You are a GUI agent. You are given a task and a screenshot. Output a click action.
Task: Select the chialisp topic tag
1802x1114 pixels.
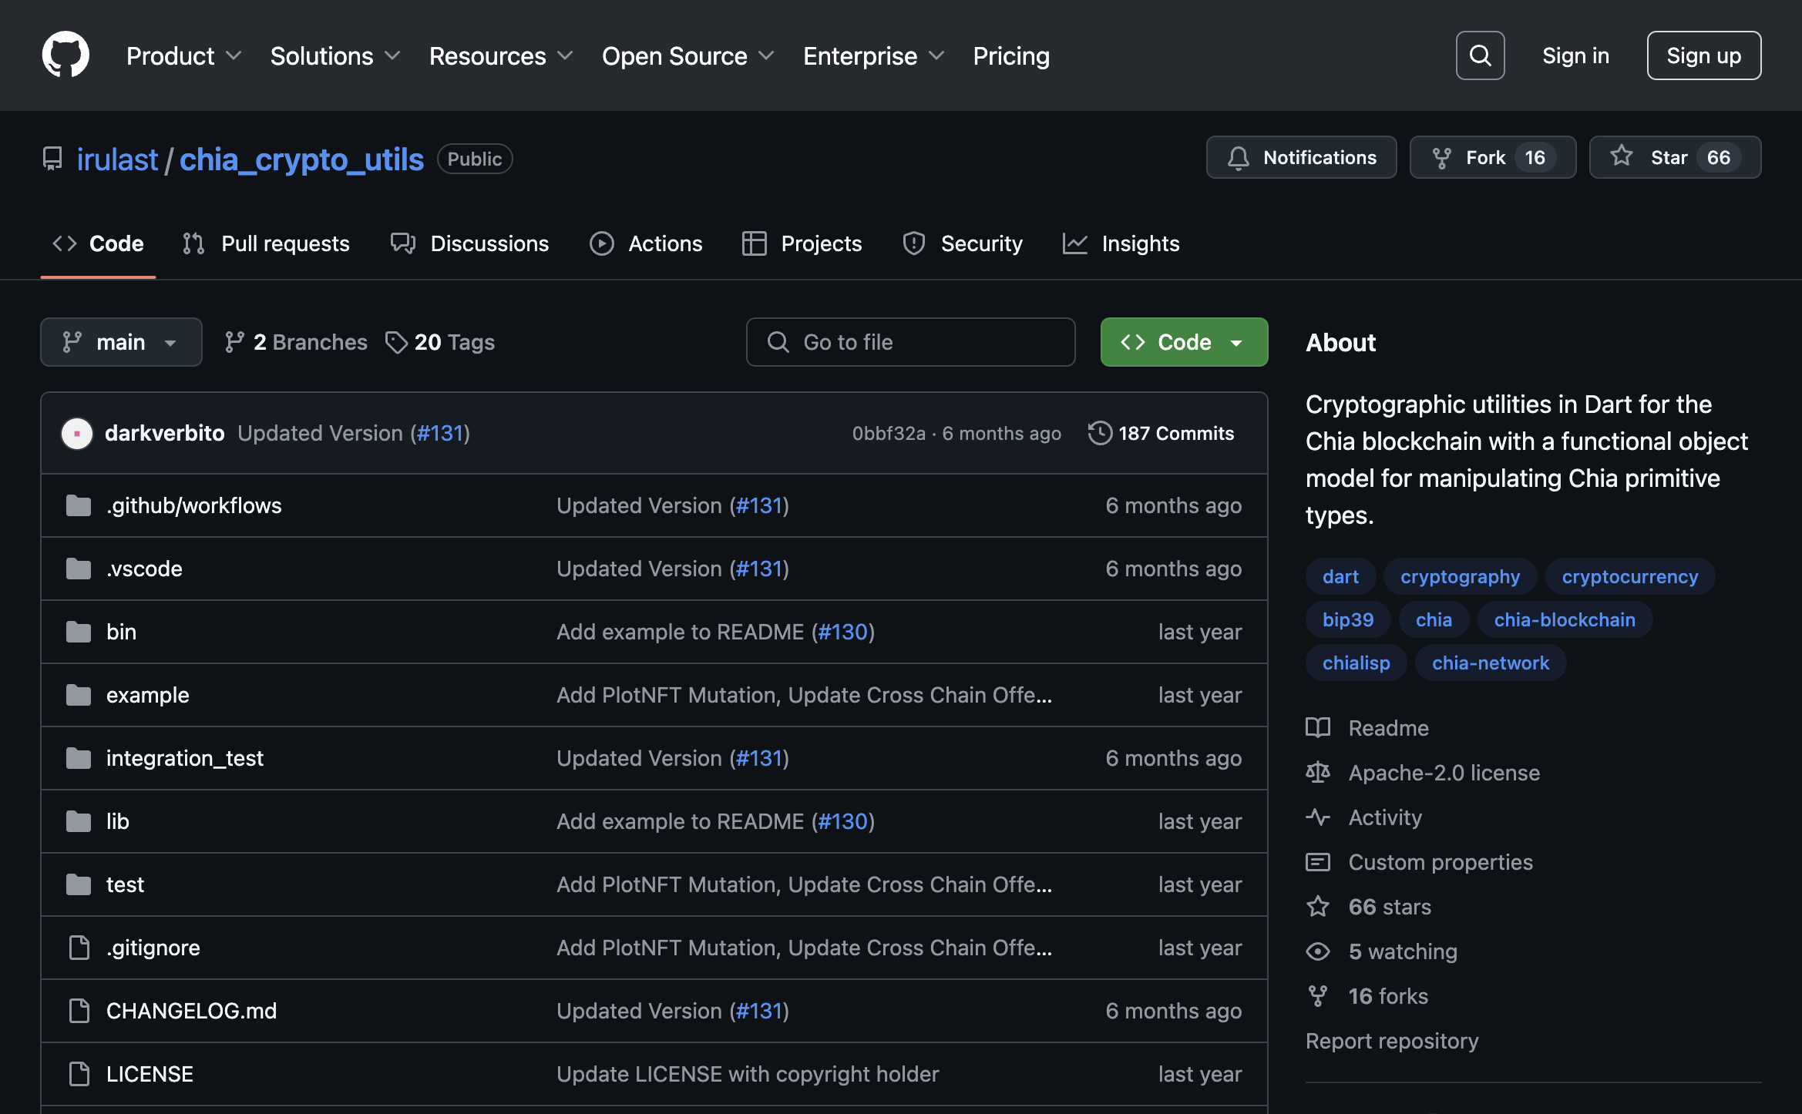click(x=1356, y=663)
